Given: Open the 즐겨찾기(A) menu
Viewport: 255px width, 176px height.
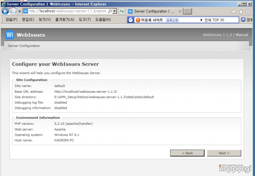Looking at the screenshot, I should [65, 20].
